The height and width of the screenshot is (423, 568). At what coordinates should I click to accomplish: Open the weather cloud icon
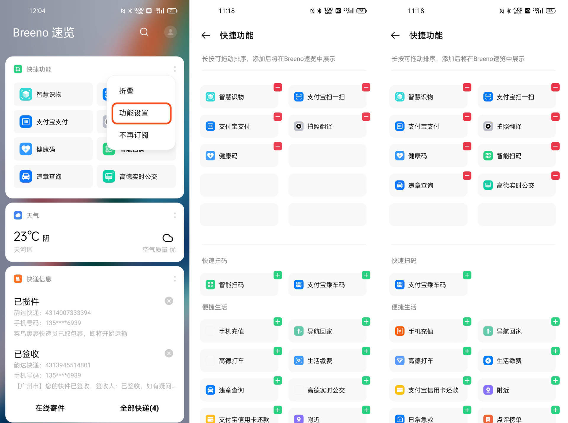(168, 238)
